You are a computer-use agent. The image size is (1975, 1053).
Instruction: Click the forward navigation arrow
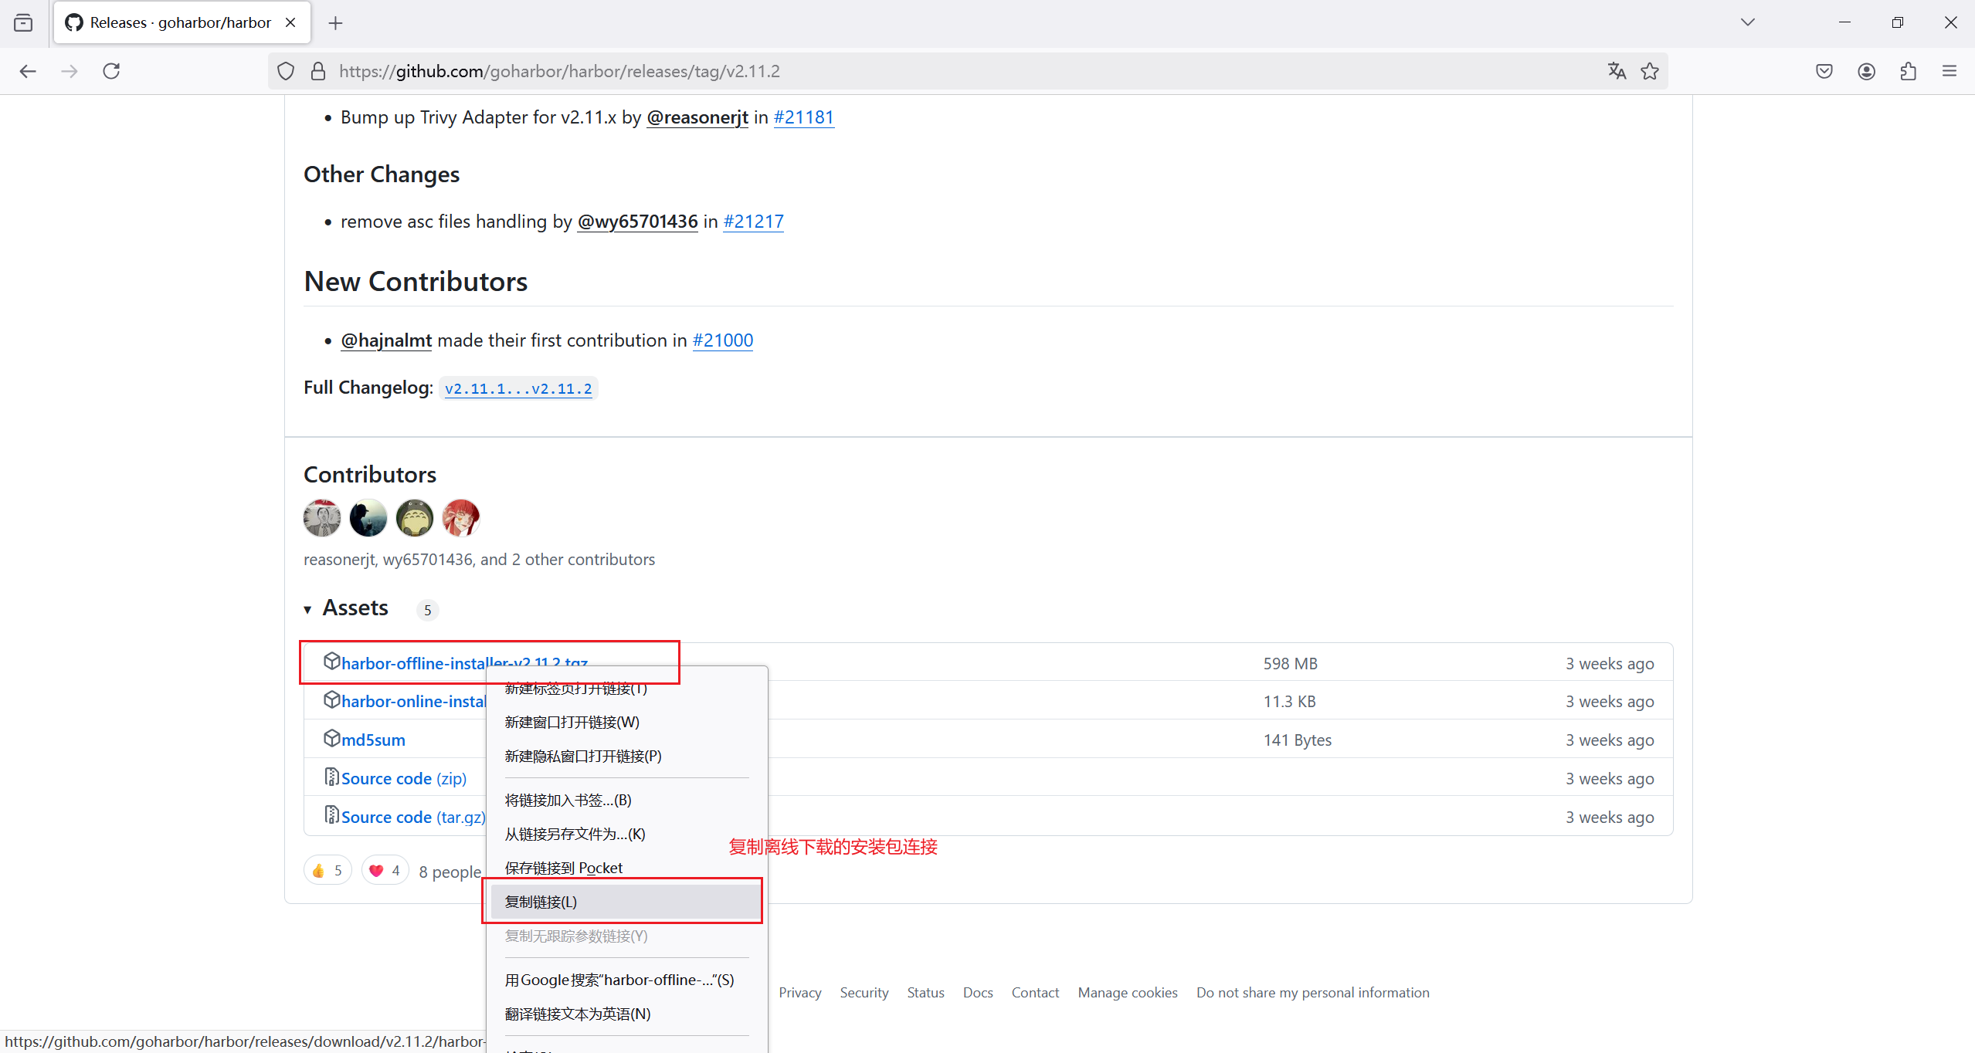pyautogui.click(x=70, y=71)
